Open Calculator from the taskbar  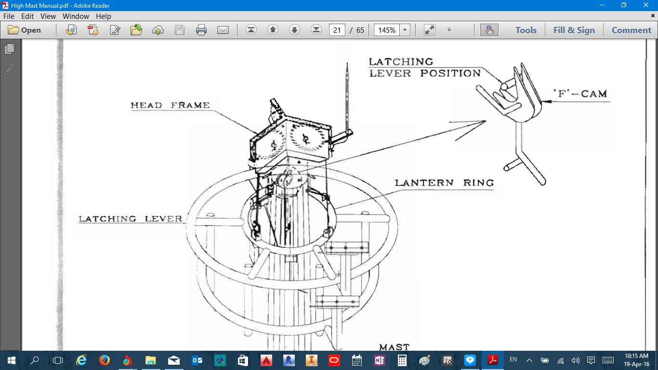pyautogui.click(x=402, y=360)
